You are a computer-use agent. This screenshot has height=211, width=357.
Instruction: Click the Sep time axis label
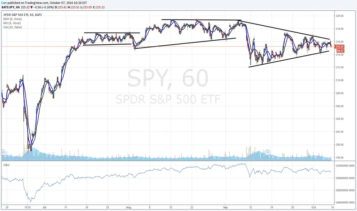(x=225, y=208)
